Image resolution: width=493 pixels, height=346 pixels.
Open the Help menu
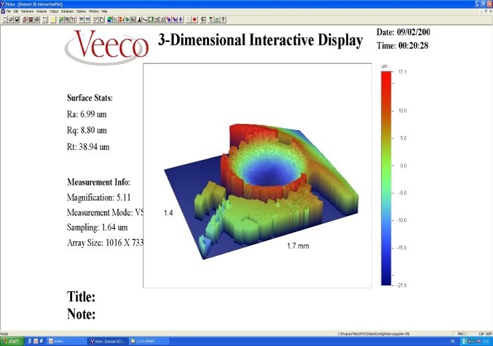(104, 11)
